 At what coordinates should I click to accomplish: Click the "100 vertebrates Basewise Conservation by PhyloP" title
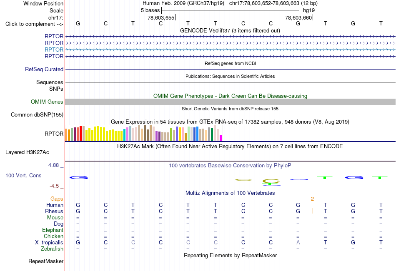[x=230, y=166]
